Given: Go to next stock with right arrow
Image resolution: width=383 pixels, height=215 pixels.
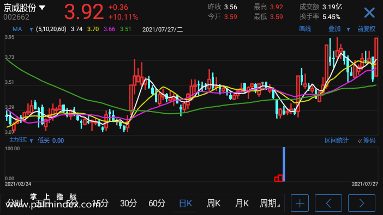Looking at the screenshot, I should [362, 203].
